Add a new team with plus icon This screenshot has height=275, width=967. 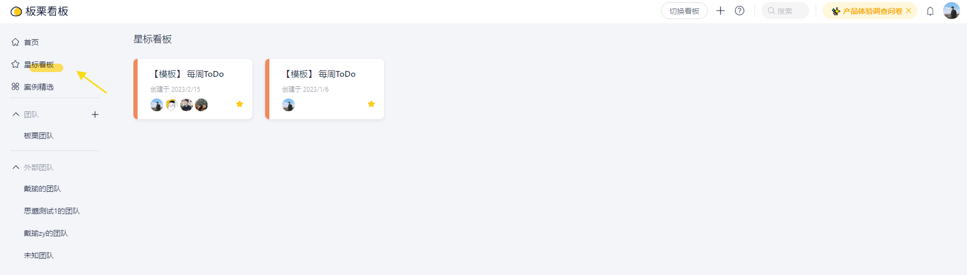pyautogui.click(x=95, y=114)
